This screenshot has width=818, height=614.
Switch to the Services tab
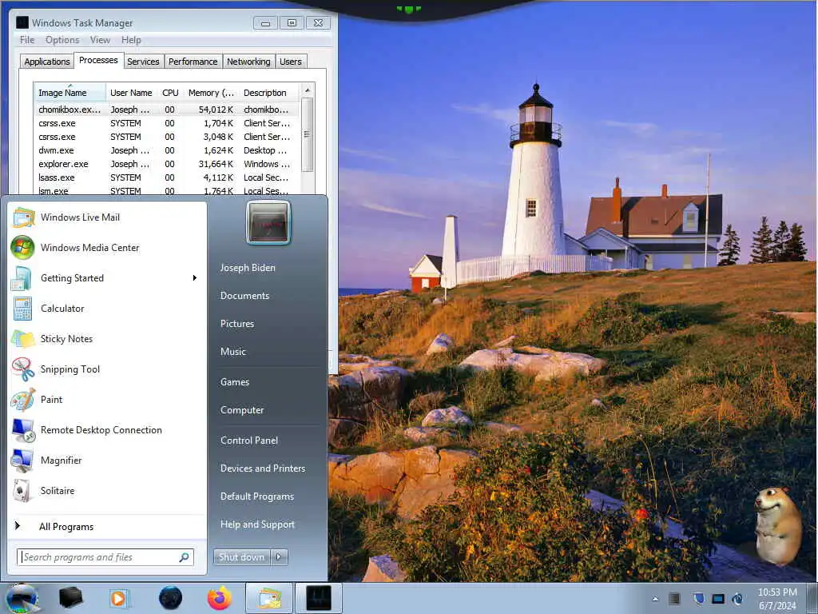143,62
